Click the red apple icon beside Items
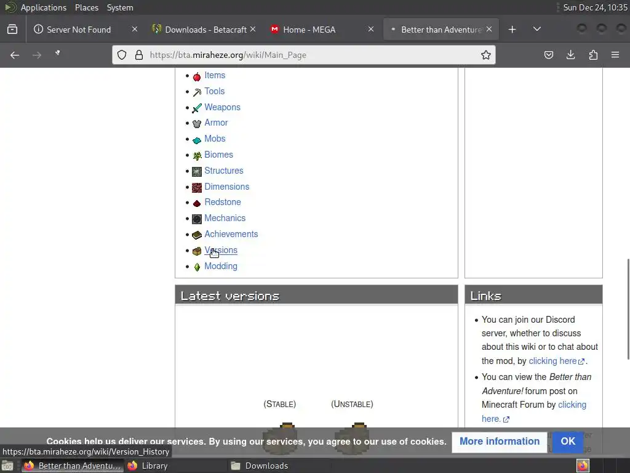The image size is (630, 473). point(197,76)
